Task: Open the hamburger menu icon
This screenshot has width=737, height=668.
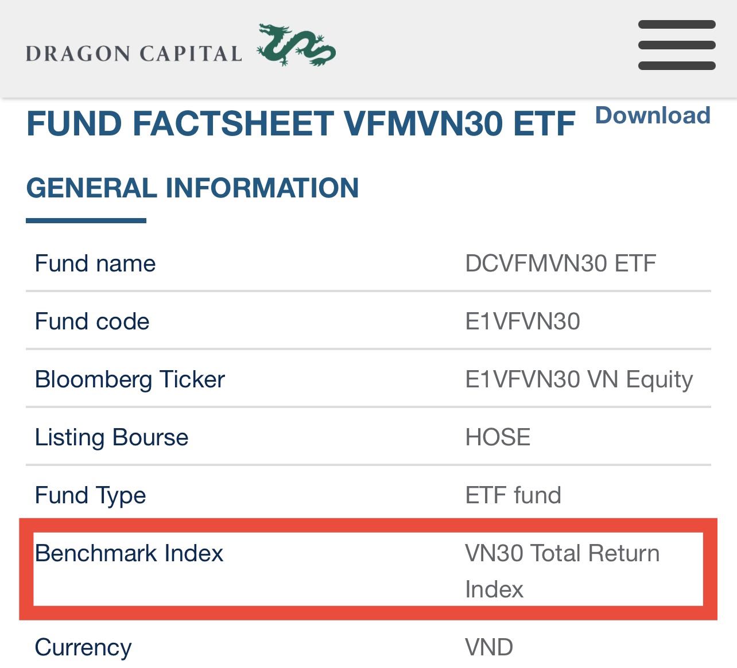Action: click(x=677, y=45)
